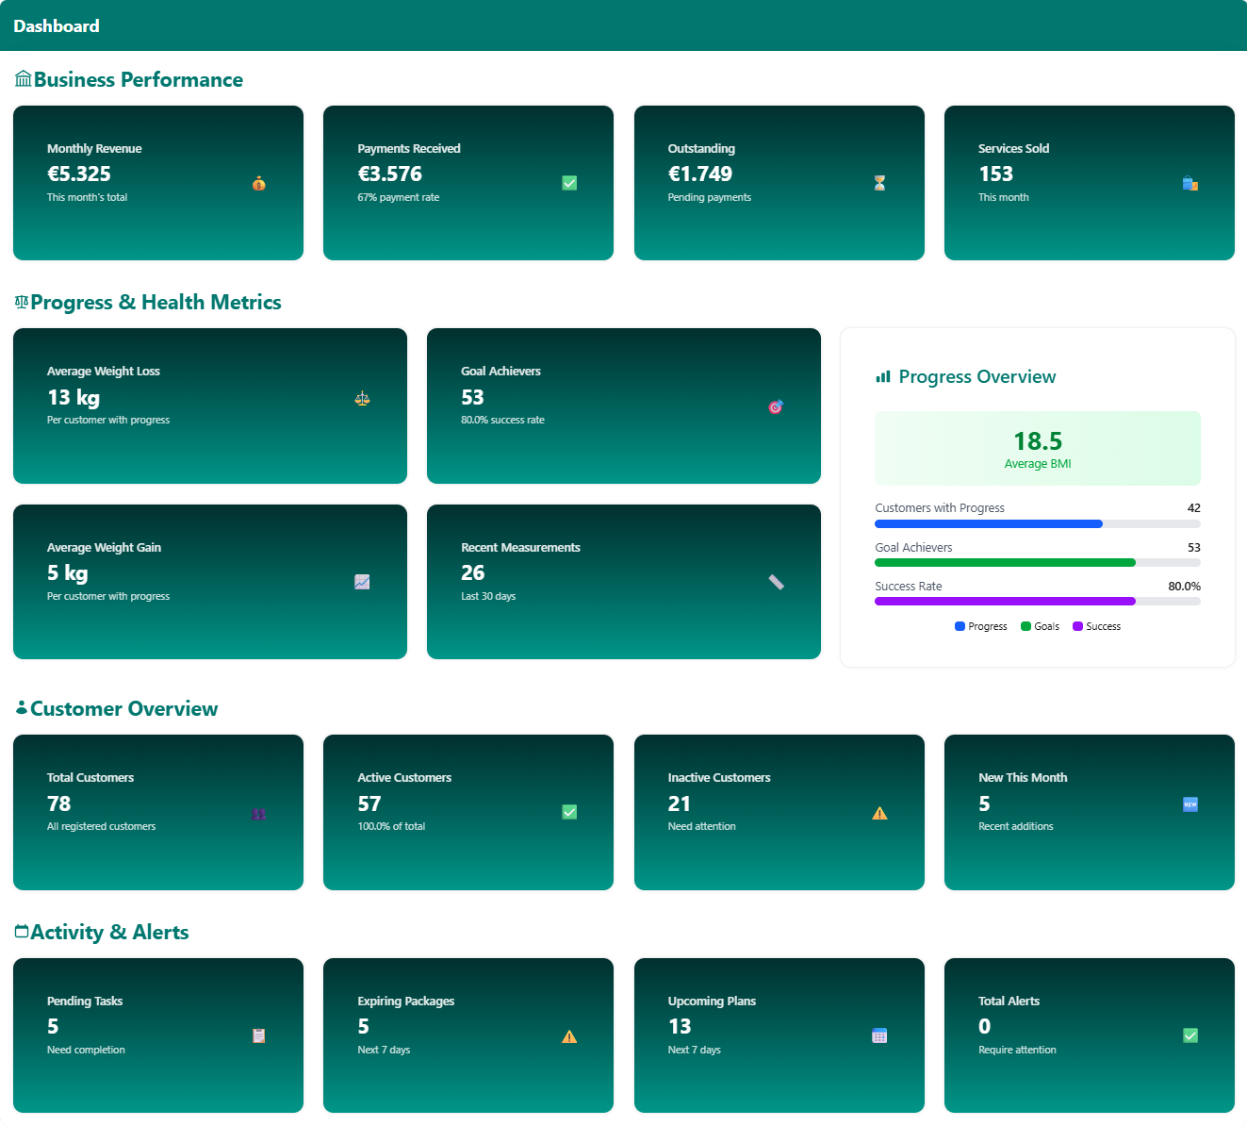Expand the Progress & Health Metrics section
Screen dimensions: 1247x1126
(x=148, y=302)
